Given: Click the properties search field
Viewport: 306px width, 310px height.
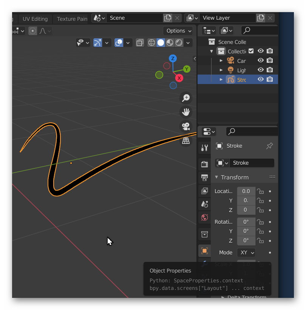Looking at the screenshot, I should 252,131.
